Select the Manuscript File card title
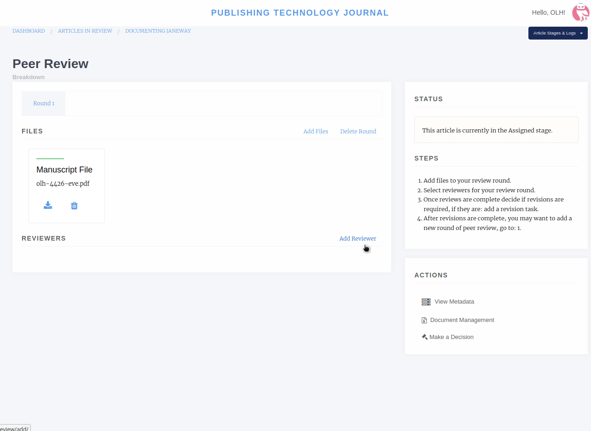 (x=64, y=170)
